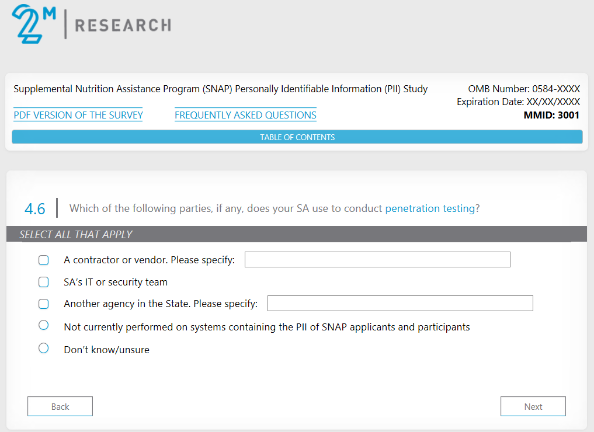Expand the Table of Contents bar
594x432 pixels.
click(x=297, y=137)
